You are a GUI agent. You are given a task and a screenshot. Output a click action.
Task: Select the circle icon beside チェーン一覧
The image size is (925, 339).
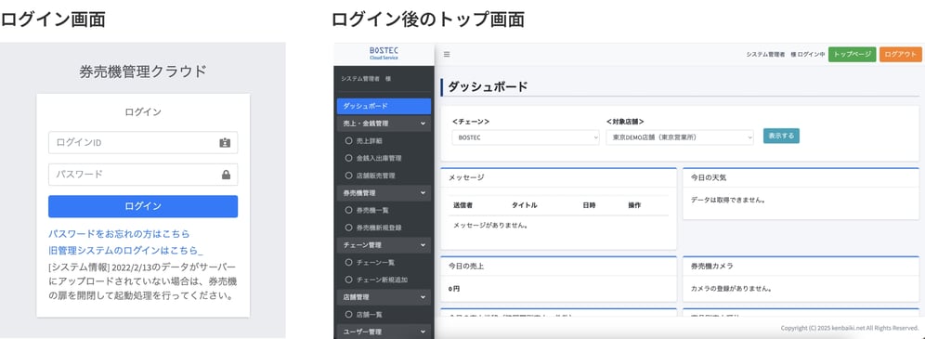[x=348, y=262]
